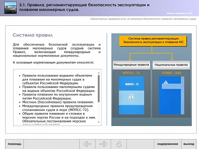Click list item "Международные правила предупреждения"
Image resolution: width=199 pixels, height=149 pixels.
[57, 108]
